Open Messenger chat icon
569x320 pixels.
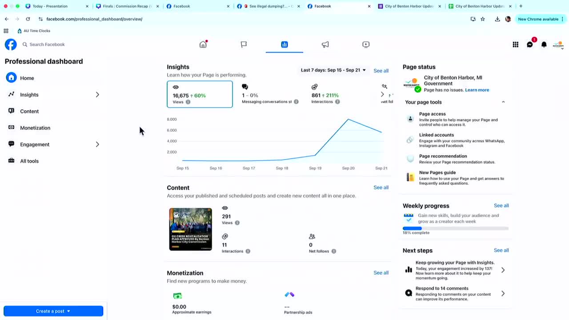[530, 44]
